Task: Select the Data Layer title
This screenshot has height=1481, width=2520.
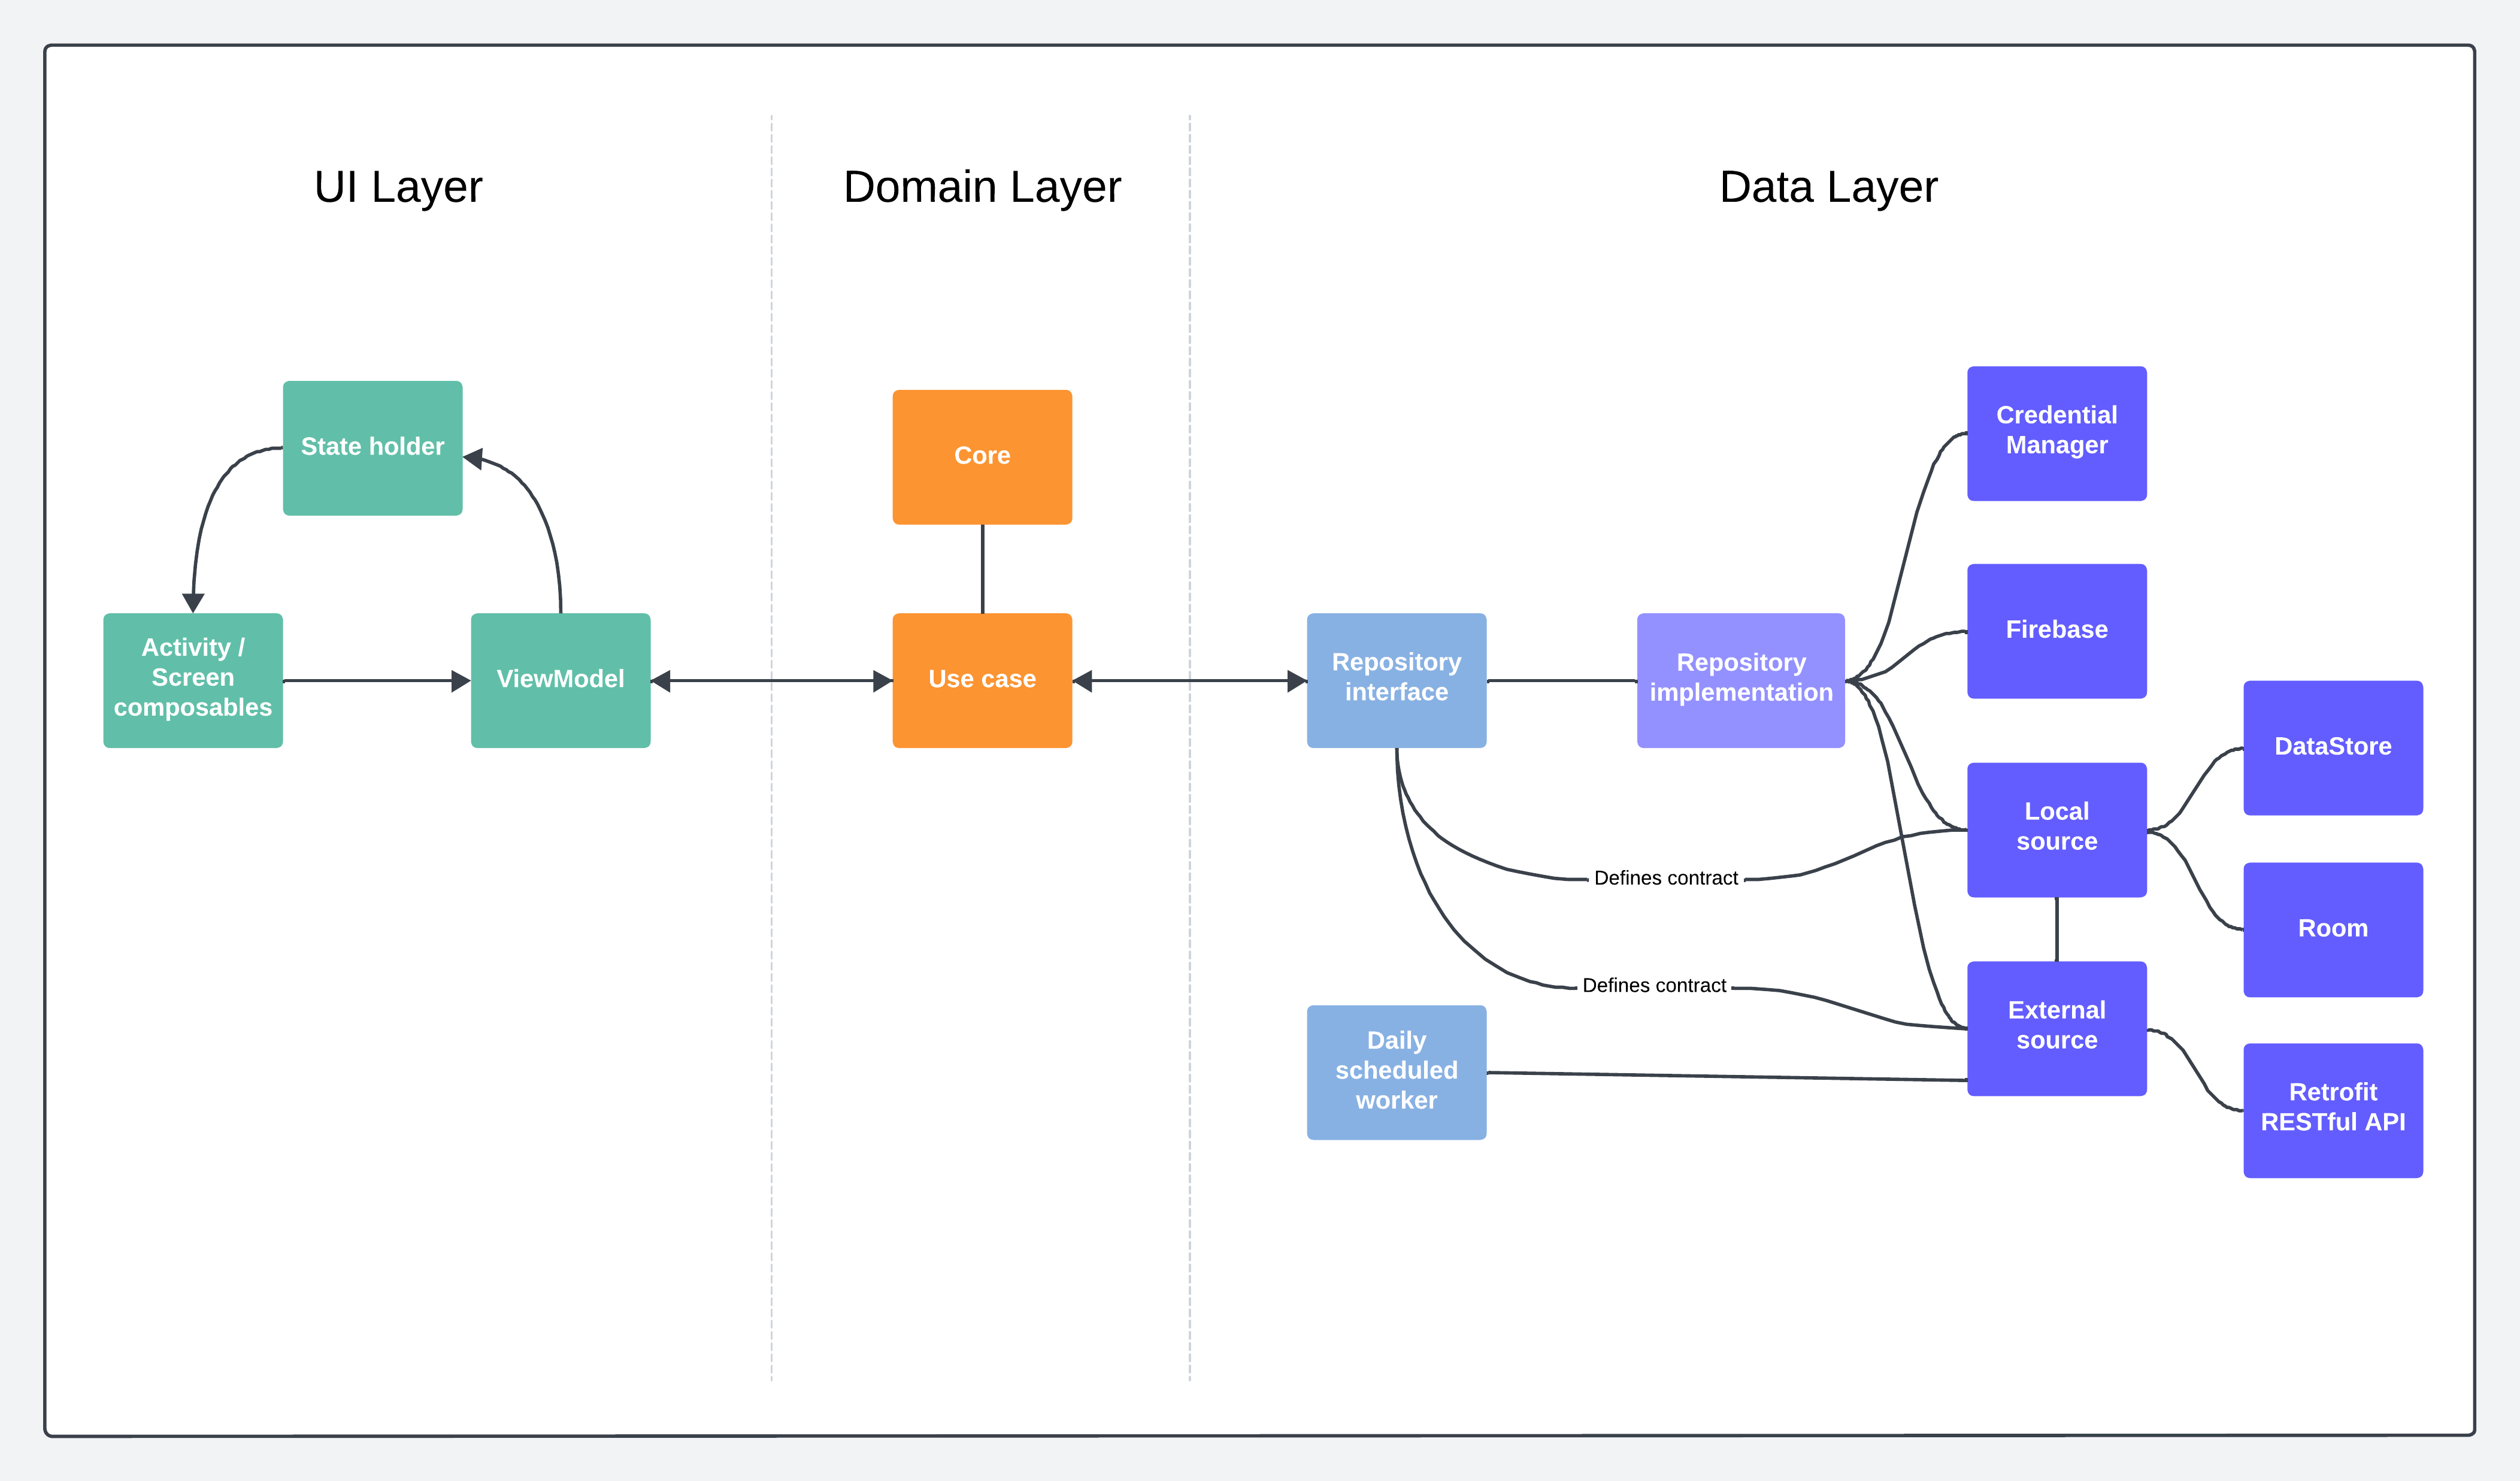Action: pyautogui.click(x=1828, y=187)
